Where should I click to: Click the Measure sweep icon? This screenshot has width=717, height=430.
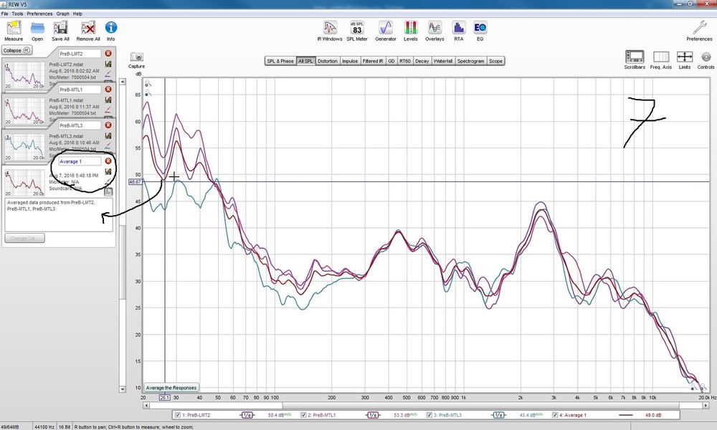[14, 31]
